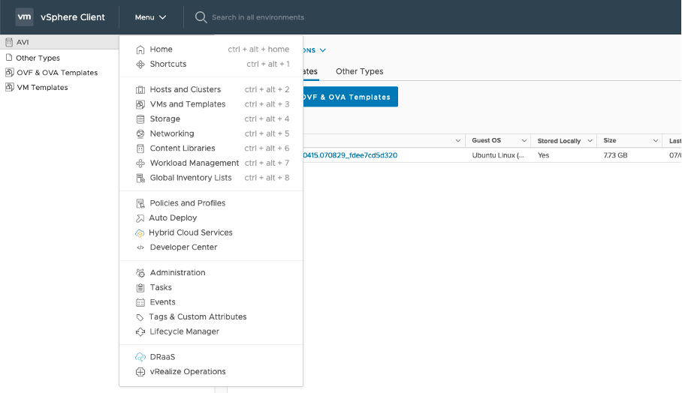The width and height of the screenshot is (682, 393).
Task: Click the Storage icon
Action: coord(140,119)
